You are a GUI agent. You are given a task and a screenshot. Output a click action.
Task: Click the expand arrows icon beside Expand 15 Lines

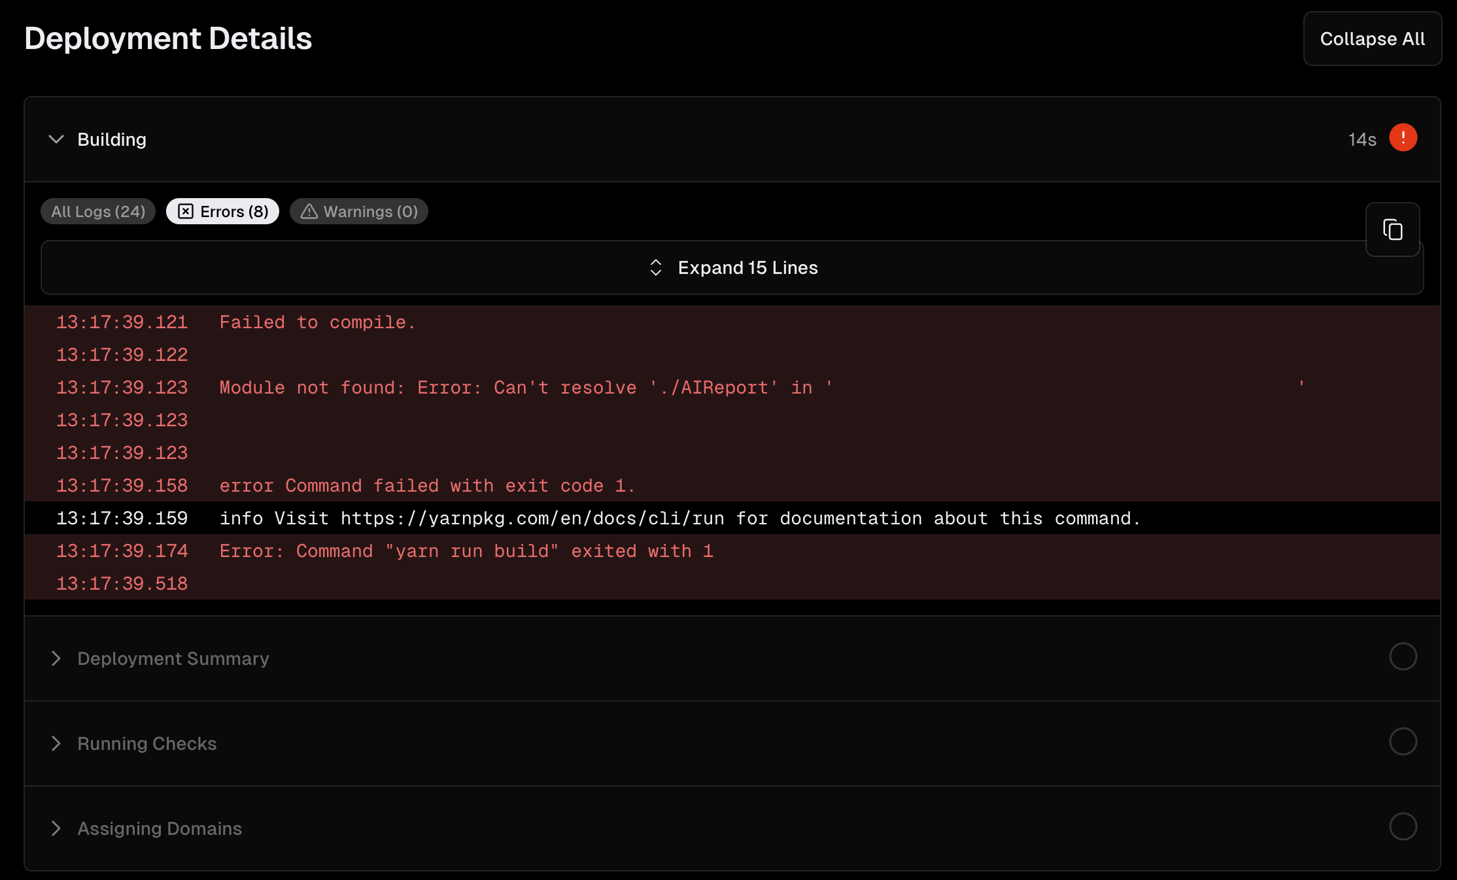click(656, 267)
